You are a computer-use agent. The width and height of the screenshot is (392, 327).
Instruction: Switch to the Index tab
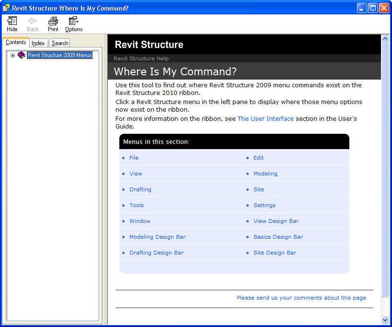click(x=38, y=43)
